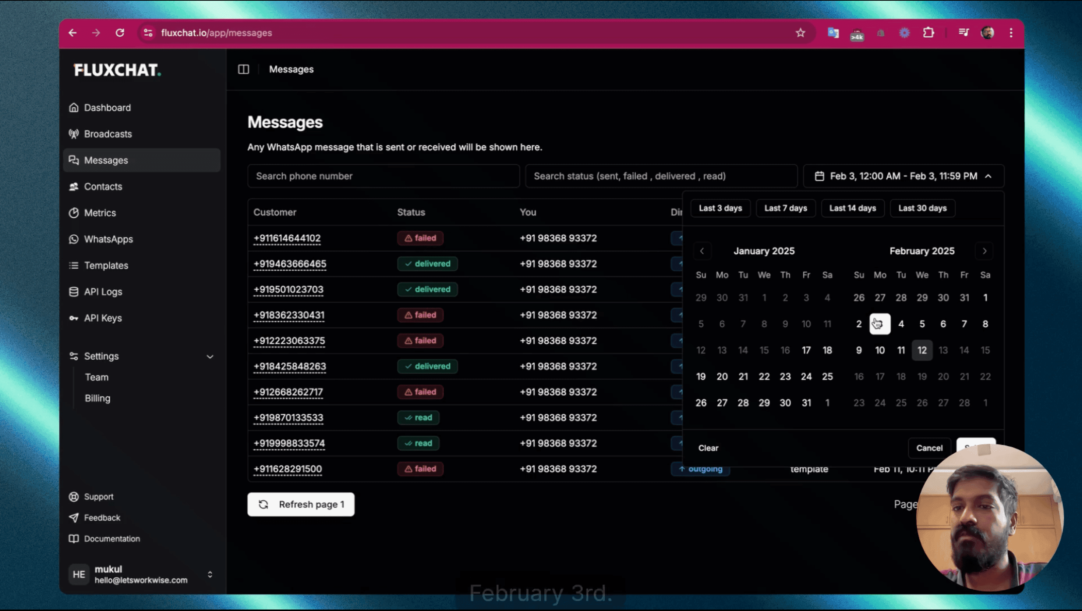The width and height of the screenshot is (1082, 611).
Task: Bookmark this page with the star icon
Action: [x=800, y=33]
